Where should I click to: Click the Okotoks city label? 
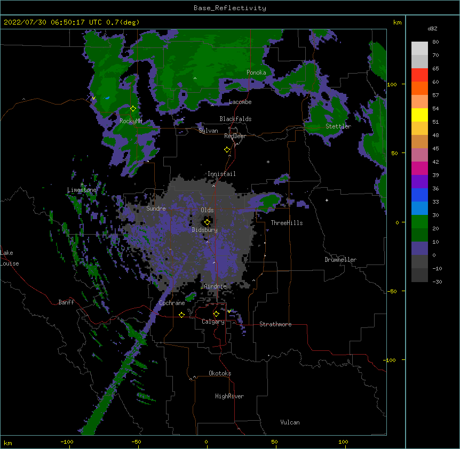[220, 373]
